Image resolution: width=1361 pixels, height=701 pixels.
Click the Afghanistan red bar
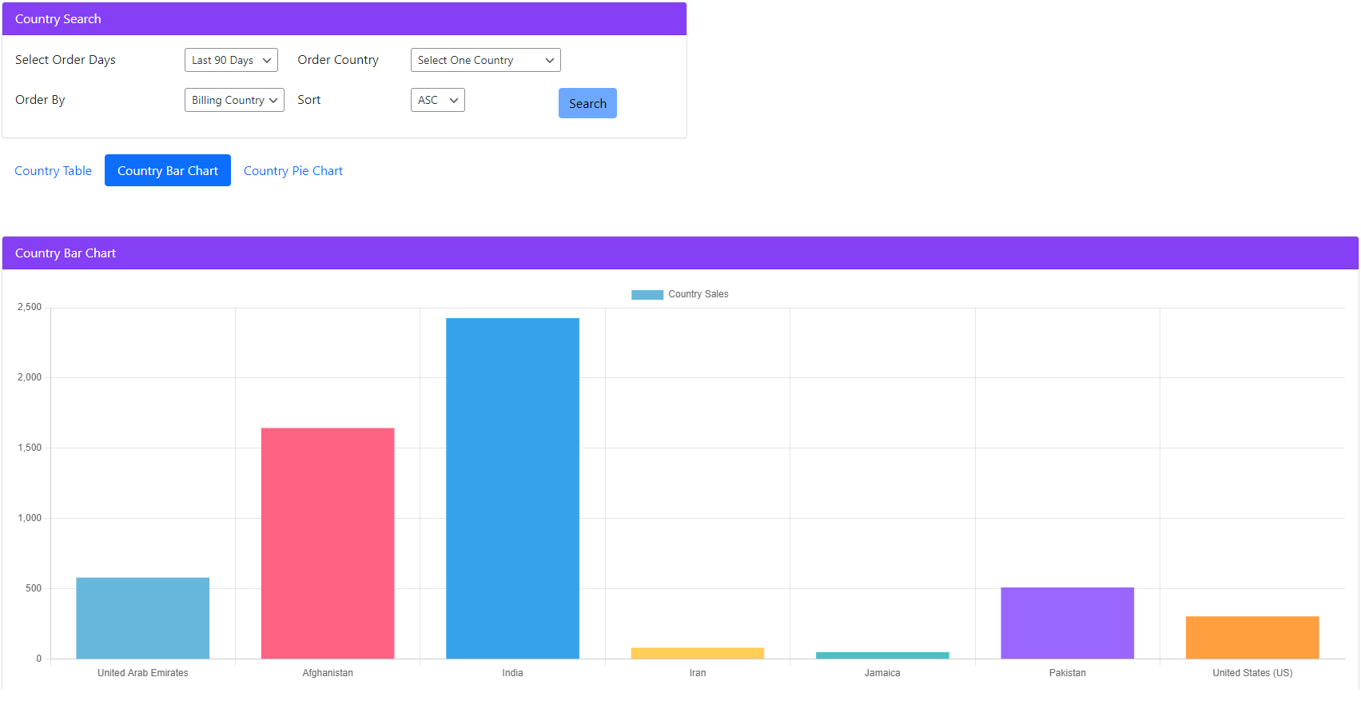coord(328,544)
